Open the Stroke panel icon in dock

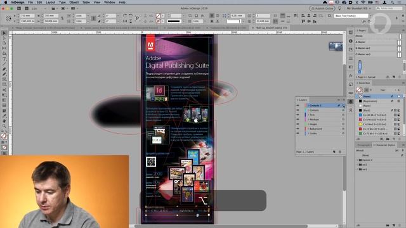pyautogui.click(x=351, y=58)
